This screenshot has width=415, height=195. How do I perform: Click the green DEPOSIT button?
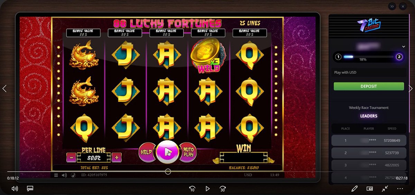click(x=369, y=86)
